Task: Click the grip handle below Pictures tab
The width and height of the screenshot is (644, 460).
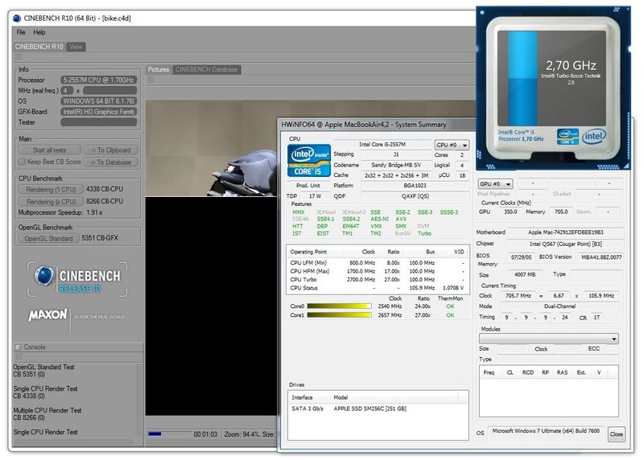Action: (151, 79)
